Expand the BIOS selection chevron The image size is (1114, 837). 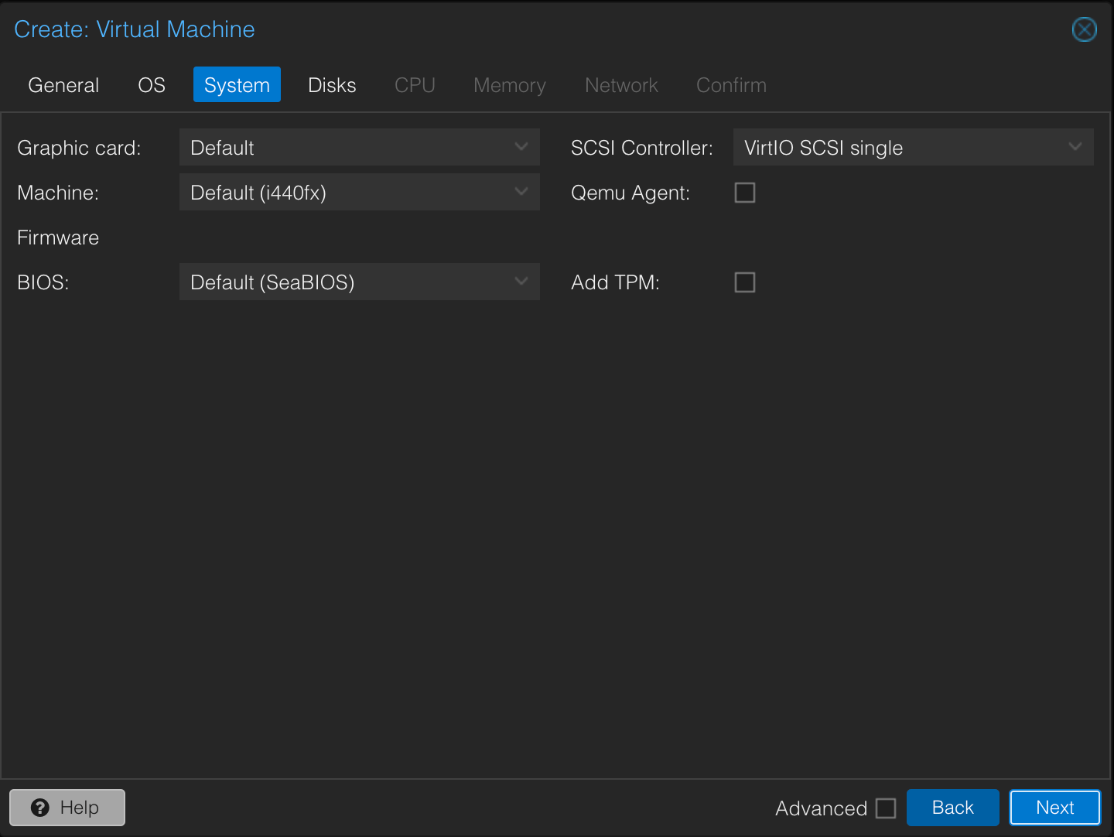[521, 282]
